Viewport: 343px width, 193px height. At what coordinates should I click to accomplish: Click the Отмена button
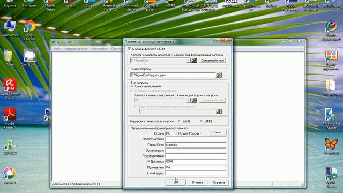[197, 182]
